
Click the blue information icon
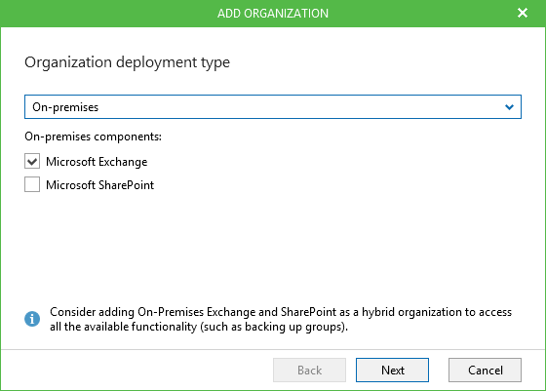tap(32, 319)
